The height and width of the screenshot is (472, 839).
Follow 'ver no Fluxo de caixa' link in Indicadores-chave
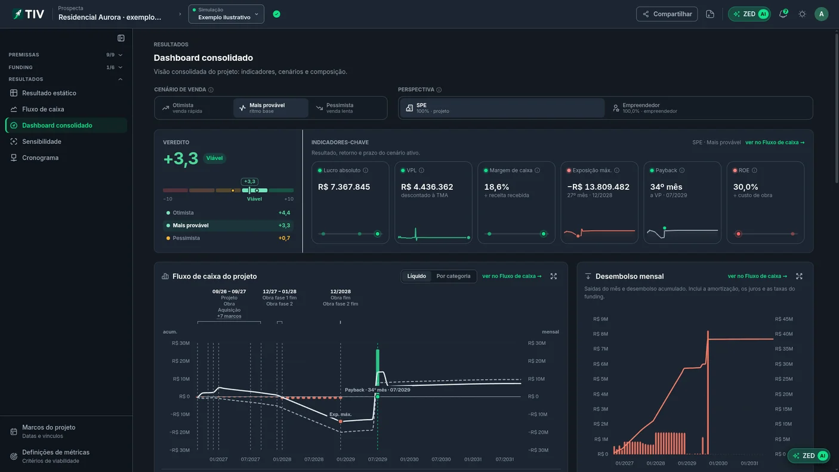click(x=775, y=143)
